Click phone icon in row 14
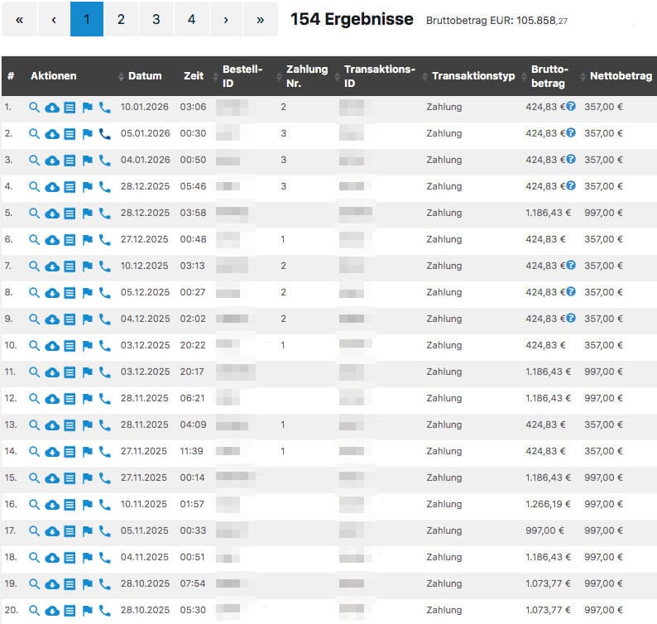The height and width of the screenshot is (624, 657). tap(104, 451)
